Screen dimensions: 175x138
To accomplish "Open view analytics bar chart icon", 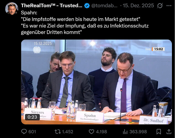I will pos(125,132).
